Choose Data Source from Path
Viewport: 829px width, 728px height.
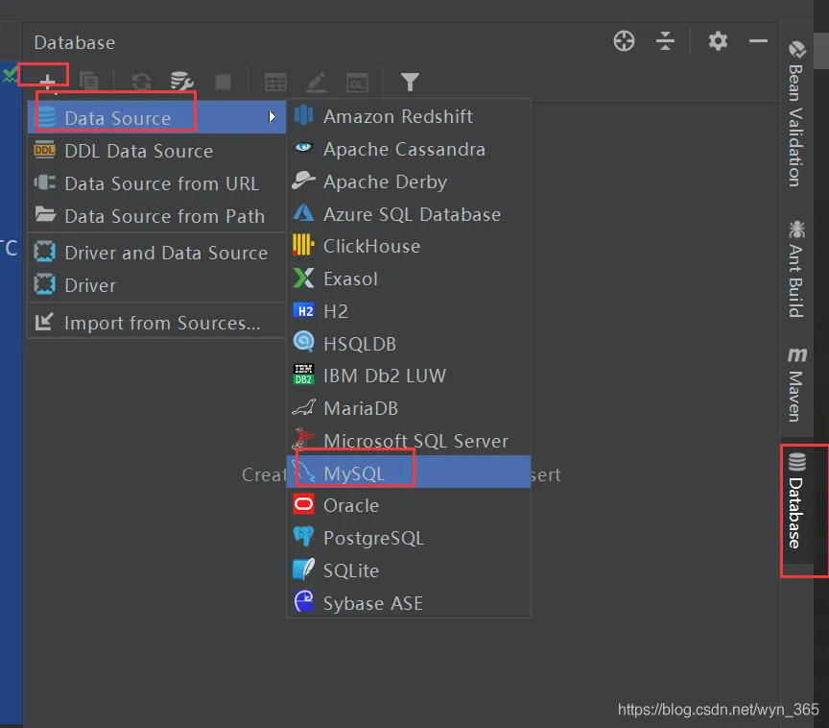click(x=156, y=216)
